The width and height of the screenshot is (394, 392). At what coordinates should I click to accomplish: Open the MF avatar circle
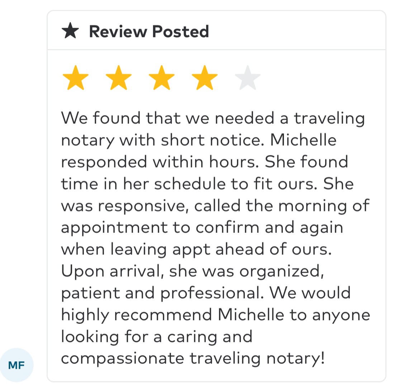click(16, 365)
